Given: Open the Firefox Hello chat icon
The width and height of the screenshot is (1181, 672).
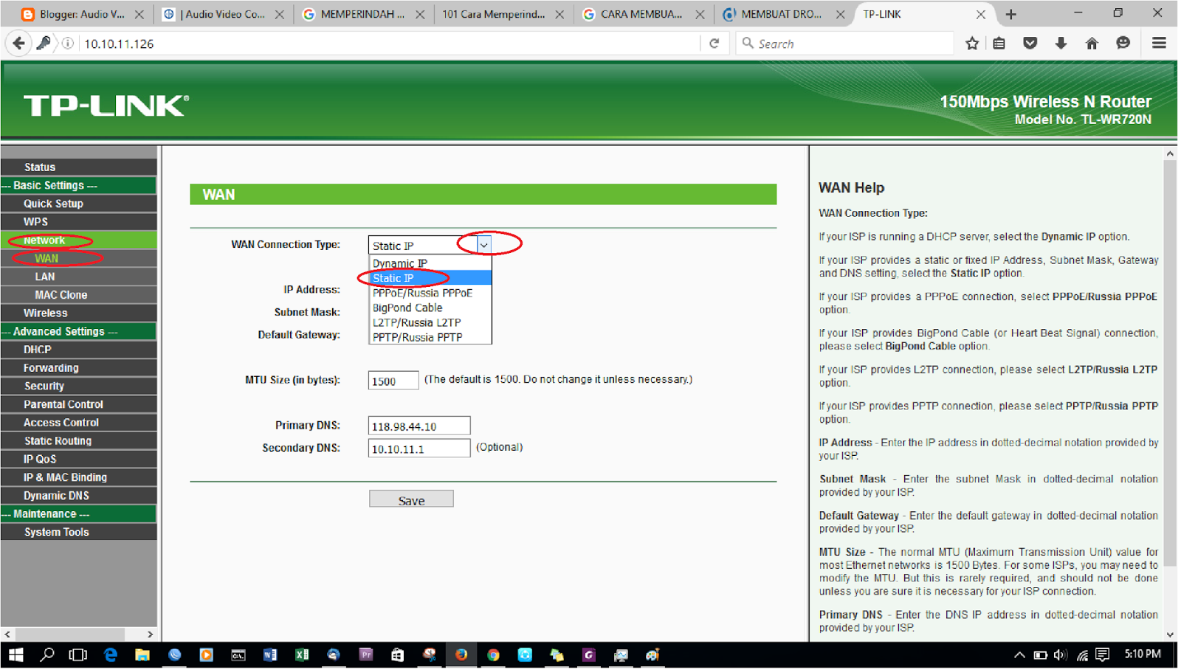Looking at the screenshot, I should 1123,44.
